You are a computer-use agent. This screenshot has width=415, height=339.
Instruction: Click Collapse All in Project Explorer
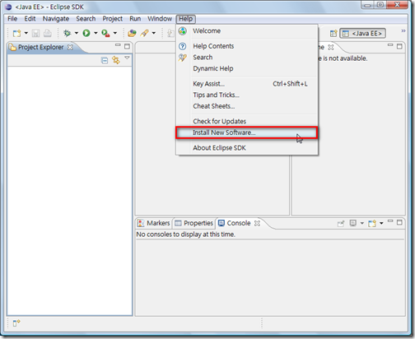105,60
